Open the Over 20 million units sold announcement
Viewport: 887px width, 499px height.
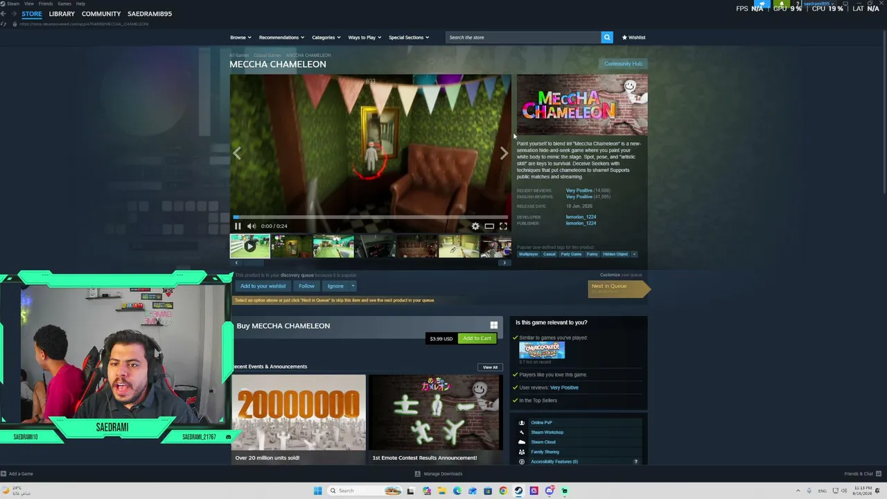point(299,419)
